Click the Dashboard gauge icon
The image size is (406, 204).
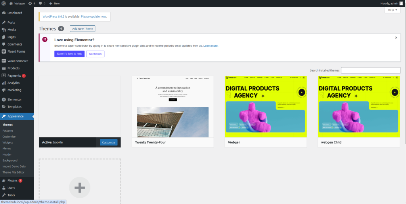tap(4, 13)
